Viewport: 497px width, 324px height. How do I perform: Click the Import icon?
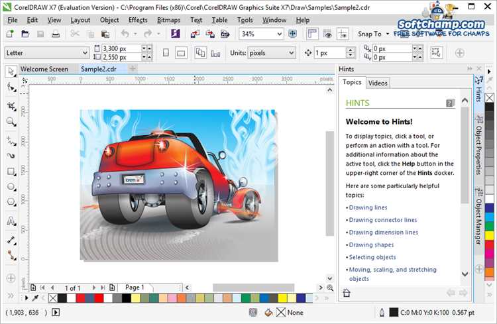[195, 34]
